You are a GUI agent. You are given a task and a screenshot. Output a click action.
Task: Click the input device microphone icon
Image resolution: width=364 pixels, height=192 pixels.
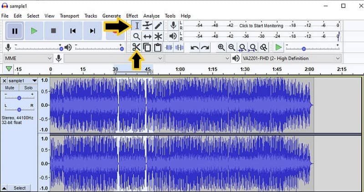(59, 58)
